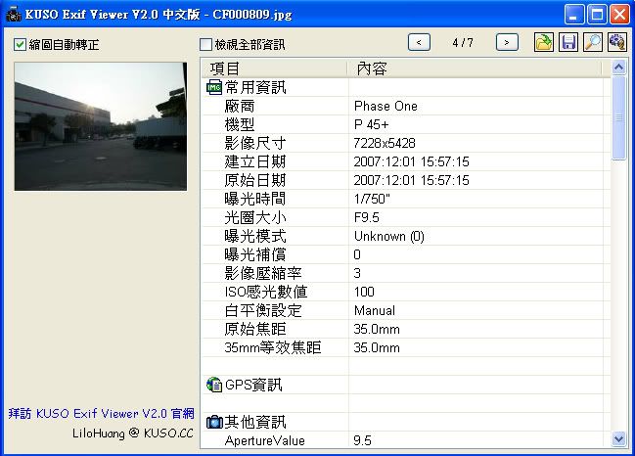This screenshot has width=635, height=456.
Task: Click the scrollbar up arrow
Action: (x=618, y=68)
